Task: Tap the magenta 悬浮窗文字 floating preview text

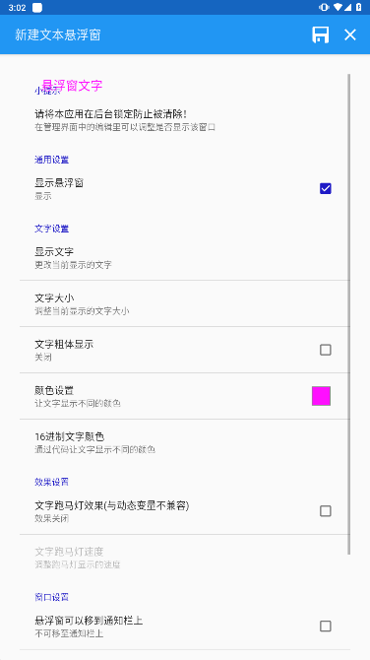Action: pos(72,86)
